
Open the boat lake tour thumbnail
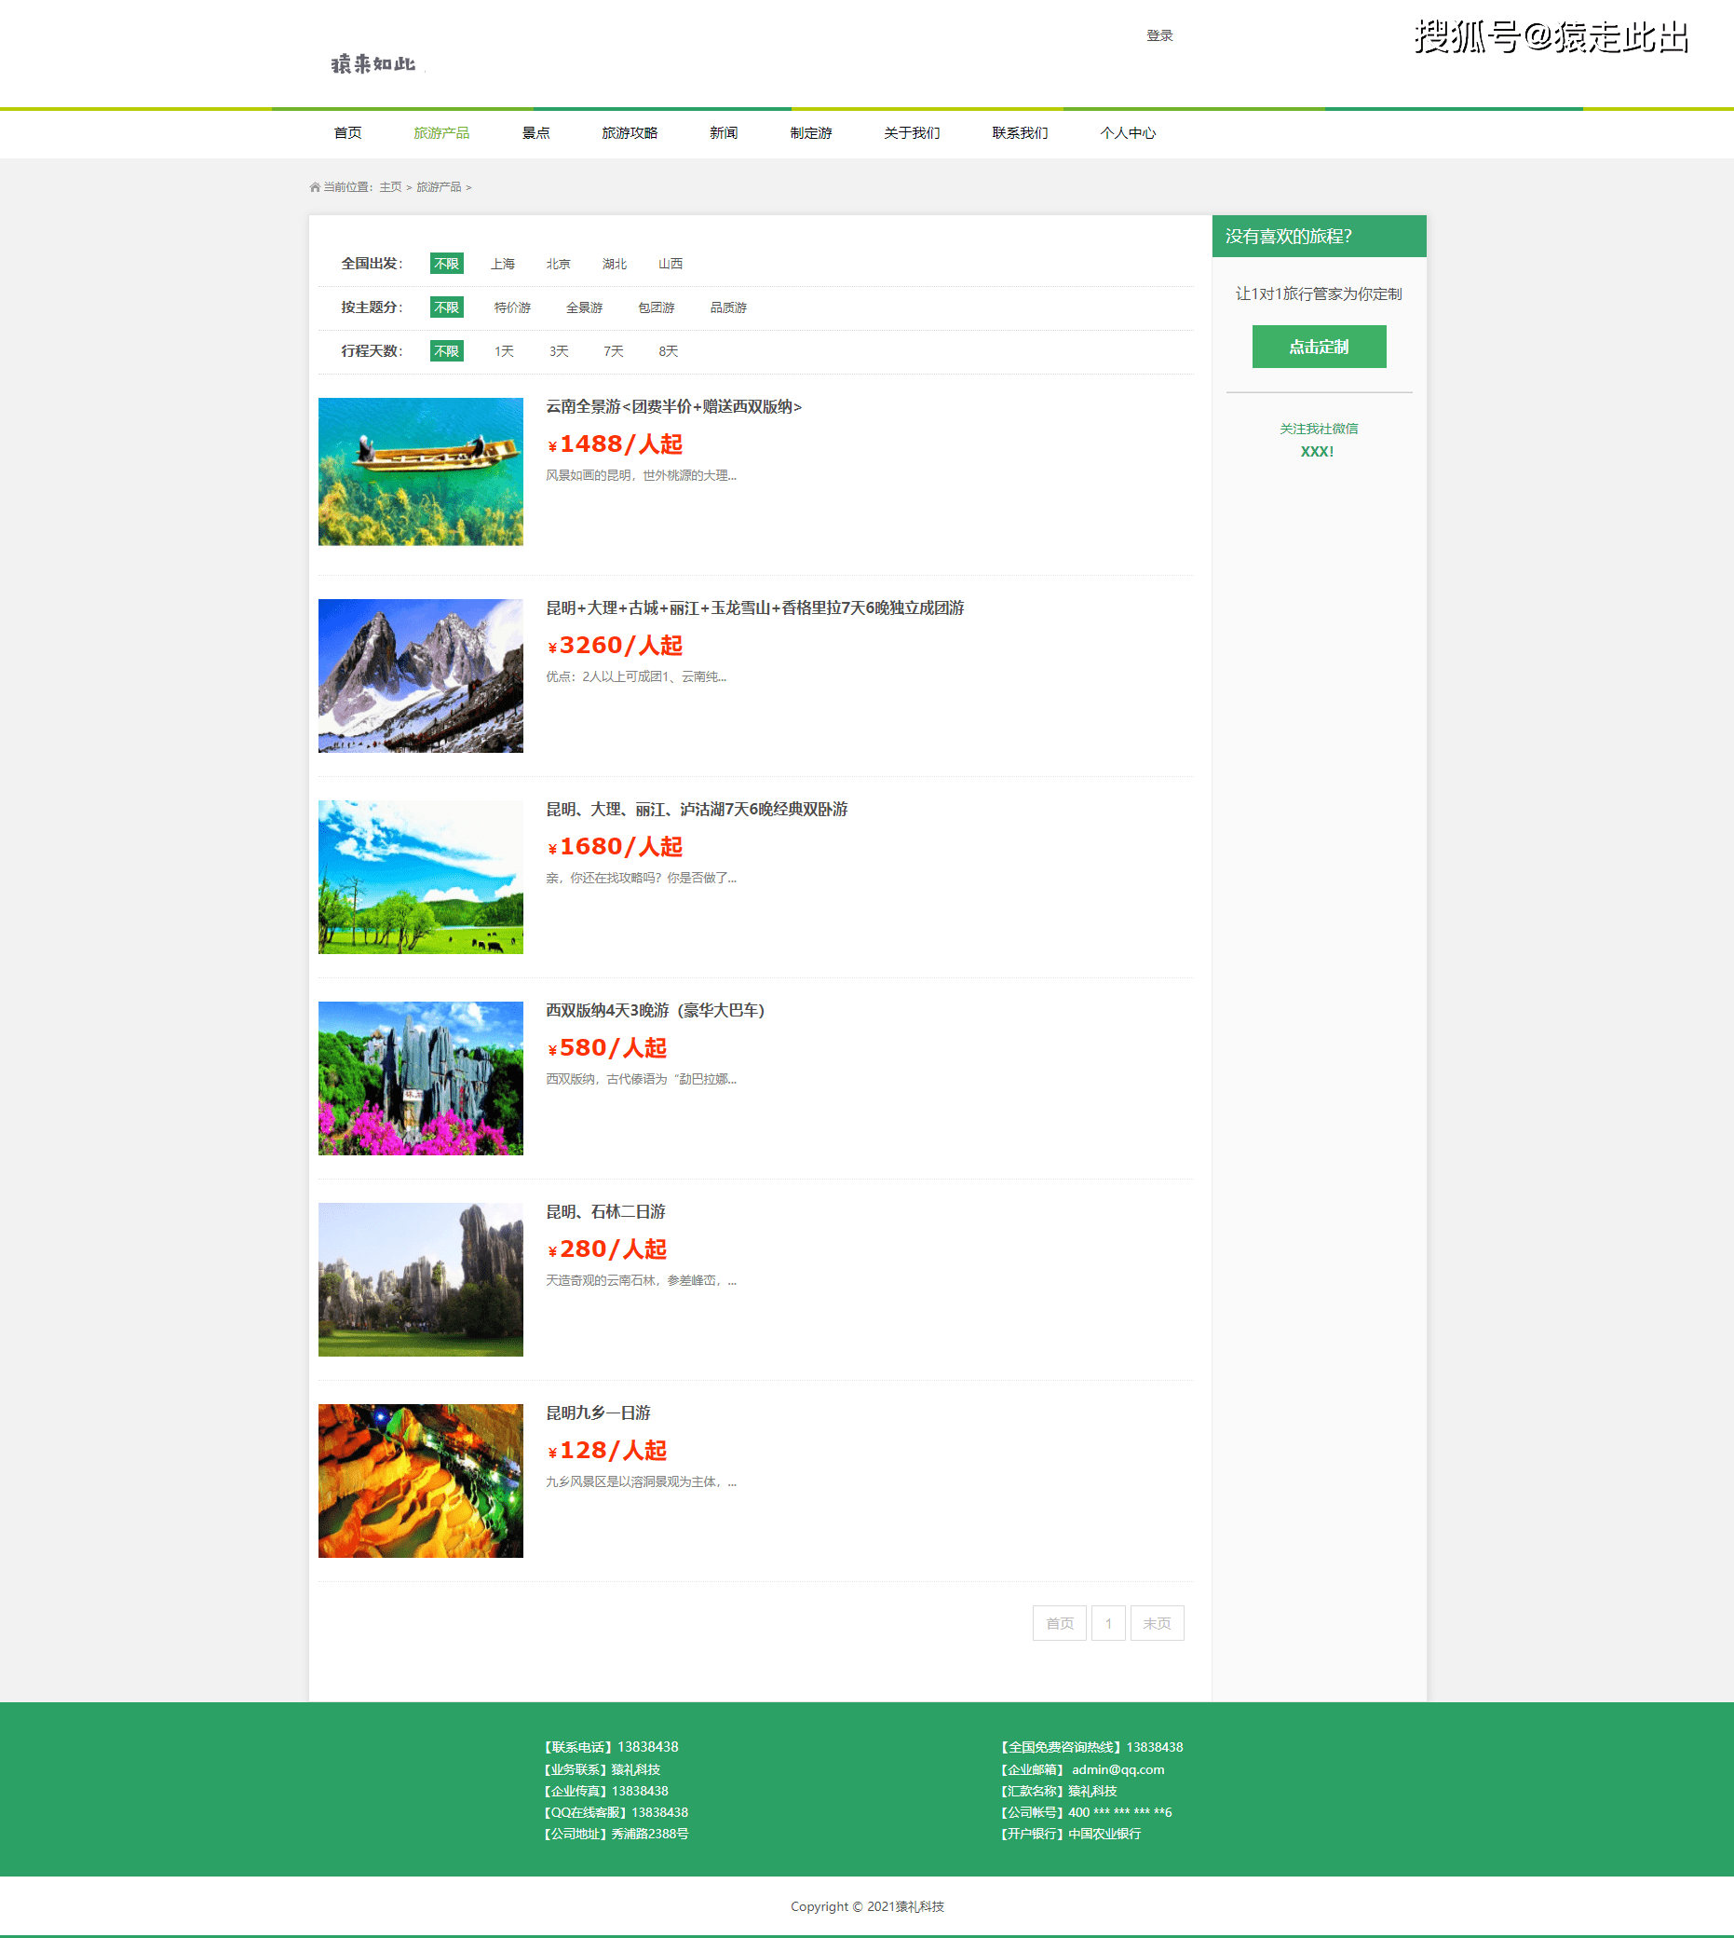[x=420, y=471]
